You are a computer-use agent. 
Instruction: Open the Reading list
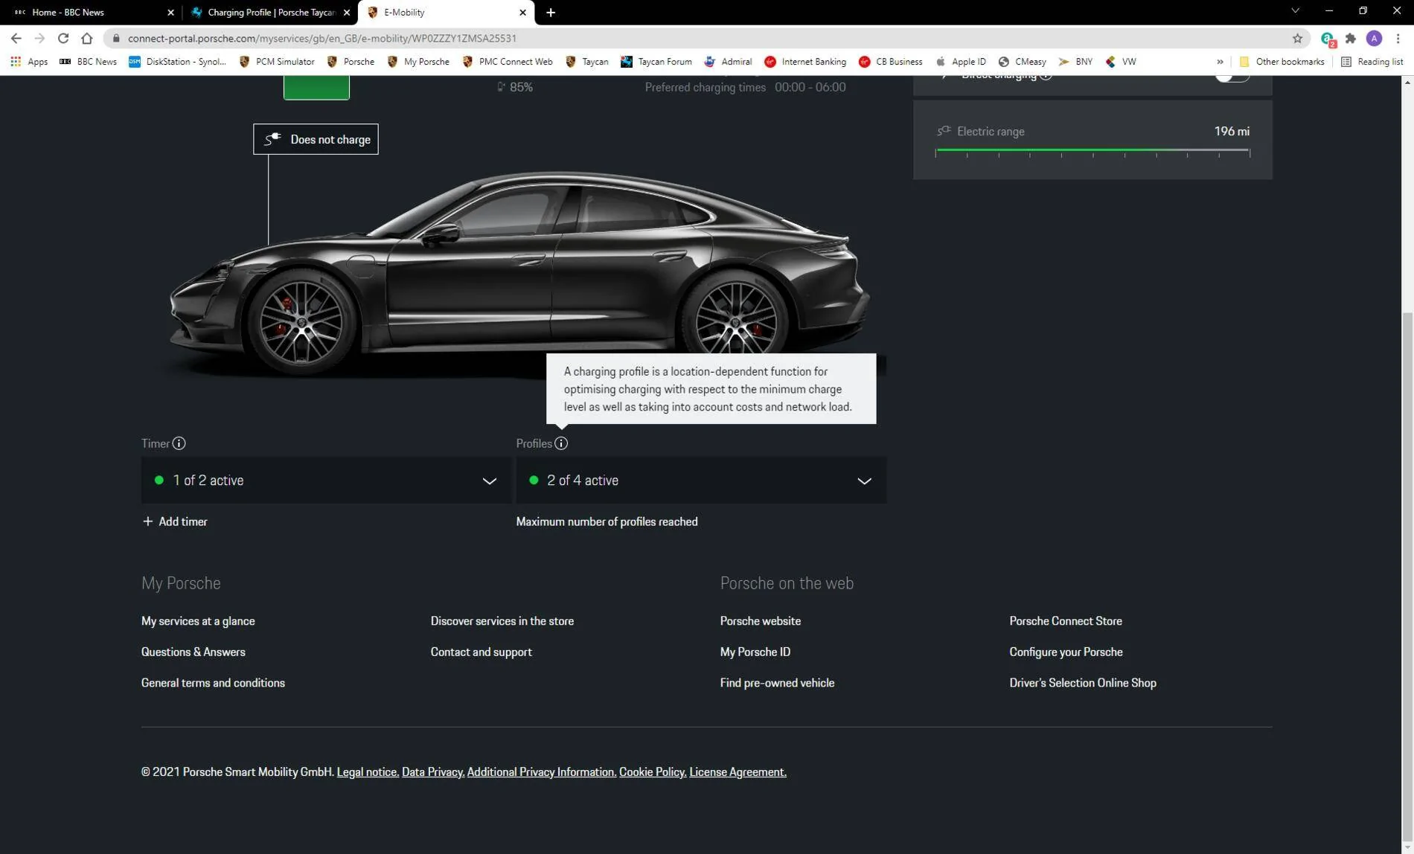point(1372,62)
